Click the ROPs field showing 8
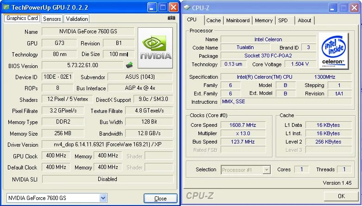 (x=57, y=88)
